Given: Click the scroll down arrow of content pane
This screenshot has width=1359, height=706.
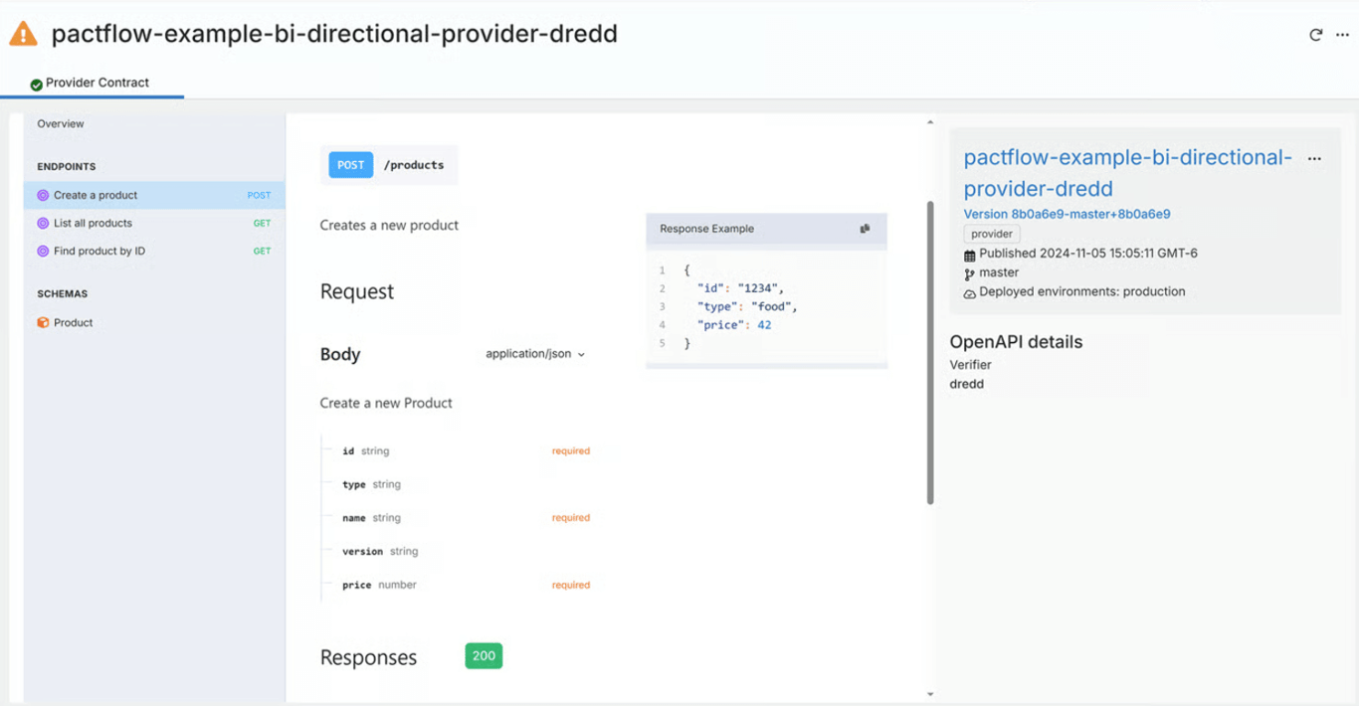Looking at the screenshot, I should [930, 694].
